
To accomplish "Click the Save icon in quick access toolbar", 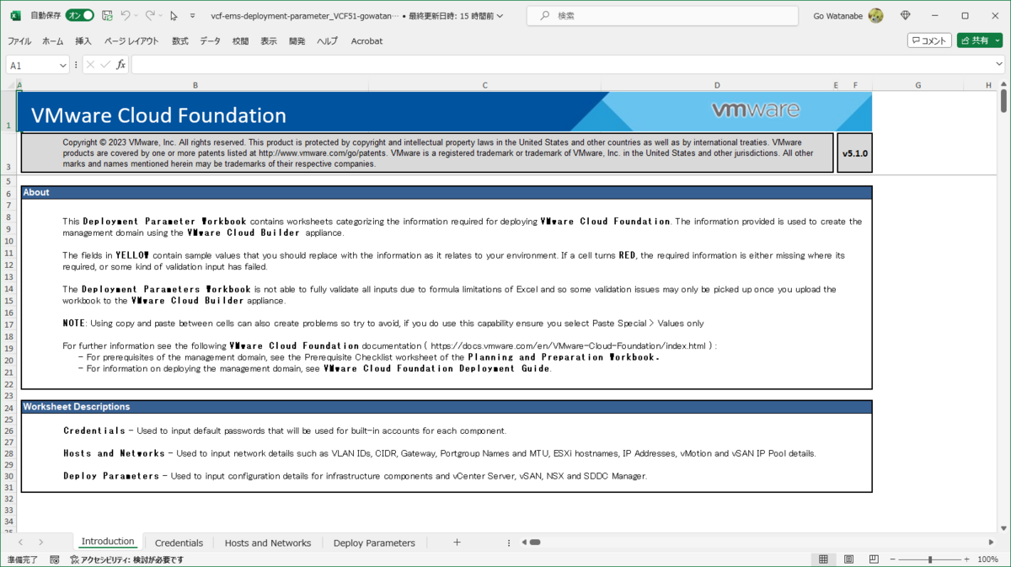I will [x=107, y=15].
